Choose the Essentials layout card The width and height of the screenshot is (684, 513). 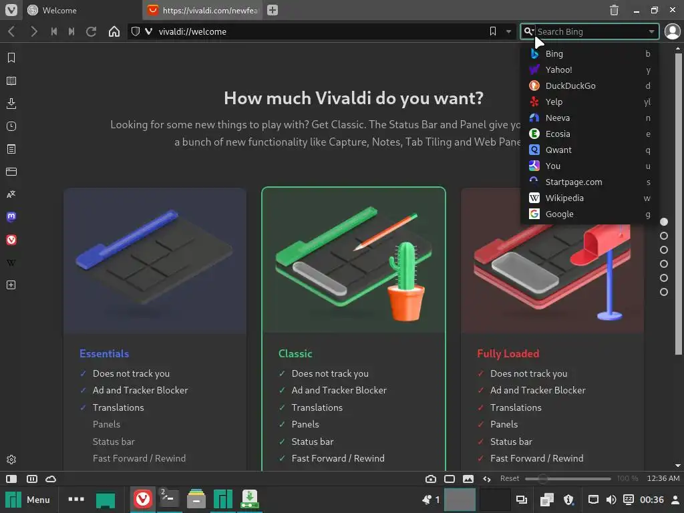click(155, 329)
